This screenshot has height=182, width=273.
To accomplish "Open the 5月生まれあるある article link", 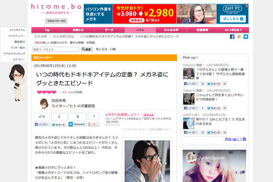I will (x=220, y=121).
